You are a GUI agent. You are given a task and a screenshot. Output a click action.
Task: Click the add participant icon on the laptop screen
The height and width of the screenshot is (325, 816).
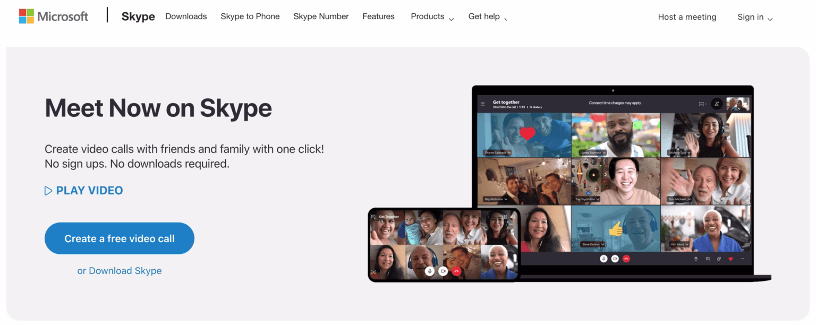click(717, 104)
